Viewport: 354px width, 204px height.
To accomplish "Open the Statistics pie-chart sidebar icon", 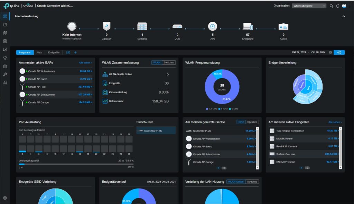I will point(5,25).
